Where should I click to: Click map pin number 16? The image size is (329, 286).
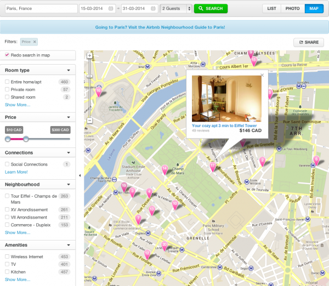pos(98,91)
